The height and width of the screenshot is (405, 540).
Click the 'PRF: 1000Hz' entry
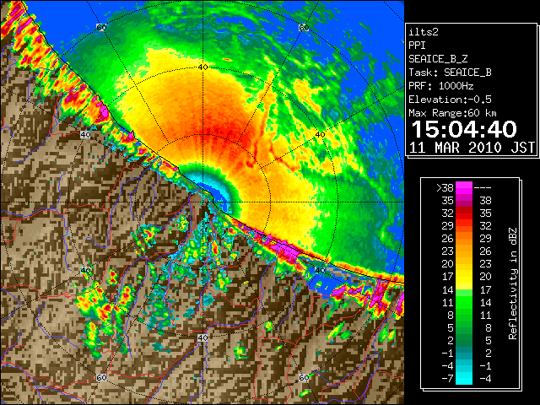coord(441,86)
